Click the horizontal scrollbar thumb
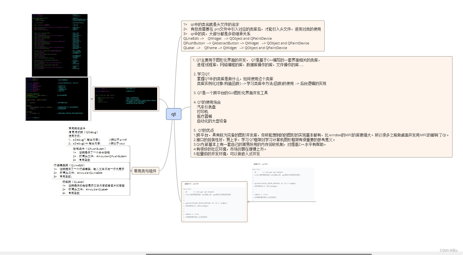Image resolution: width=463 pixels, height=255 pixels. (259, 254)
